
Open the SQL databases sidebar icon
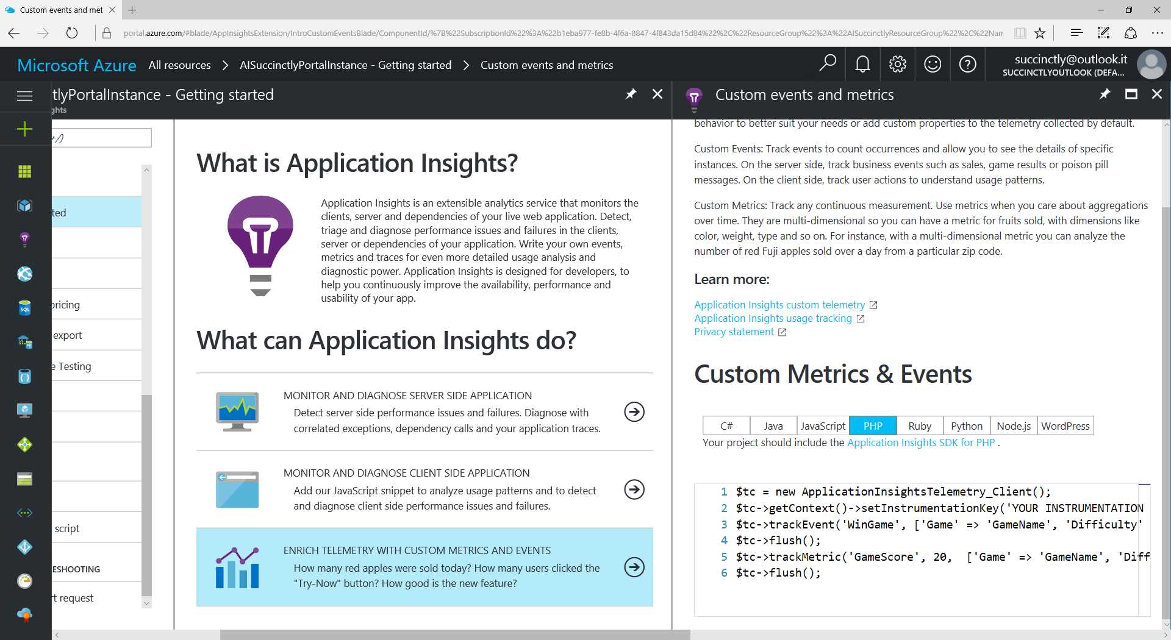[x=24, y=308]
